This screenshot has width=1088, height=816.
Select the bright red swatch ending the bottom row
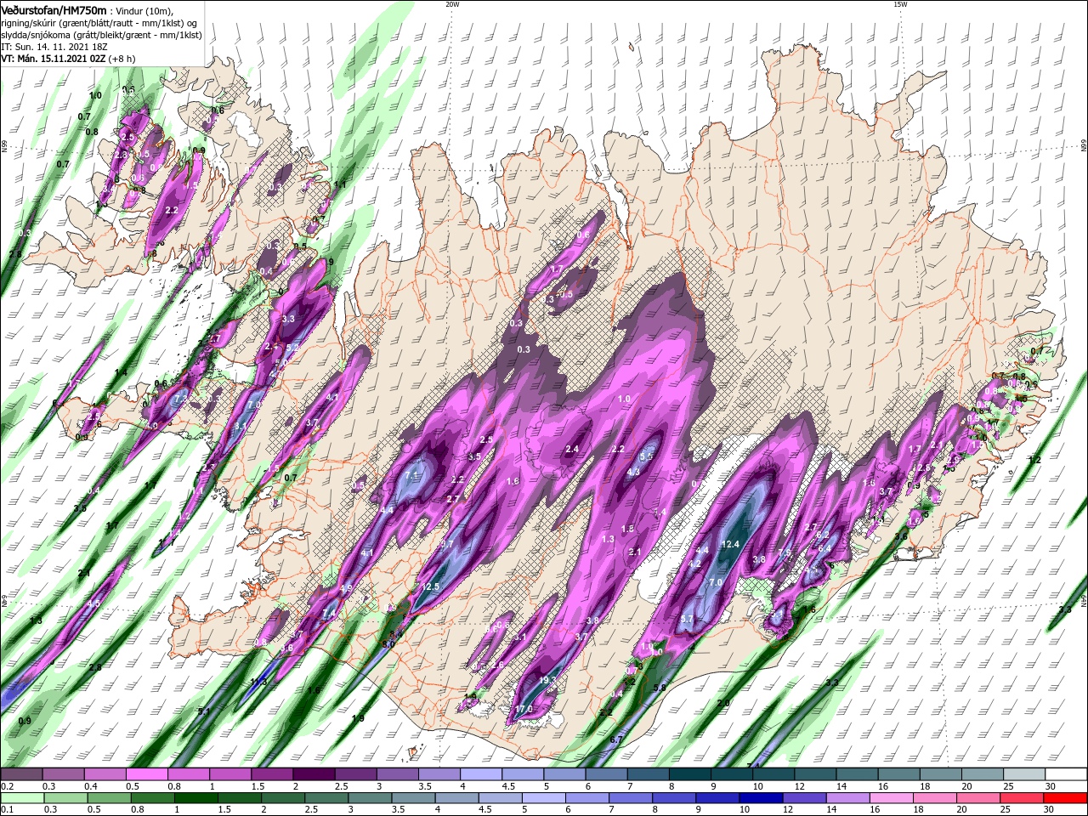pyautogui.click(x=1067, y=798)
